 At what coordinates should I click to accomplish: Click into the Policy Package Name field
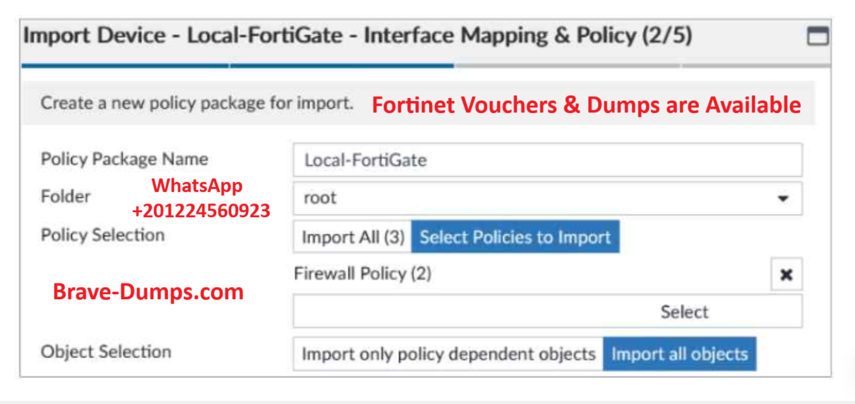[547, 160]
